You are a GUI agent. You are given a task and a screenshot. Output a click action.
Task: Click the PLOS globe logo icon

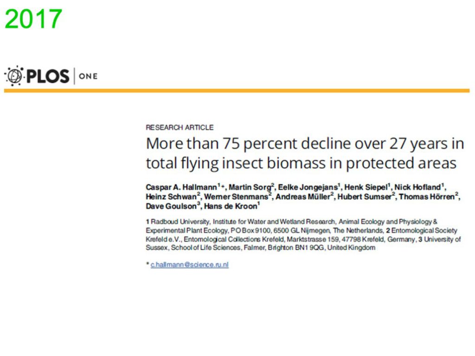pos(14,76)
